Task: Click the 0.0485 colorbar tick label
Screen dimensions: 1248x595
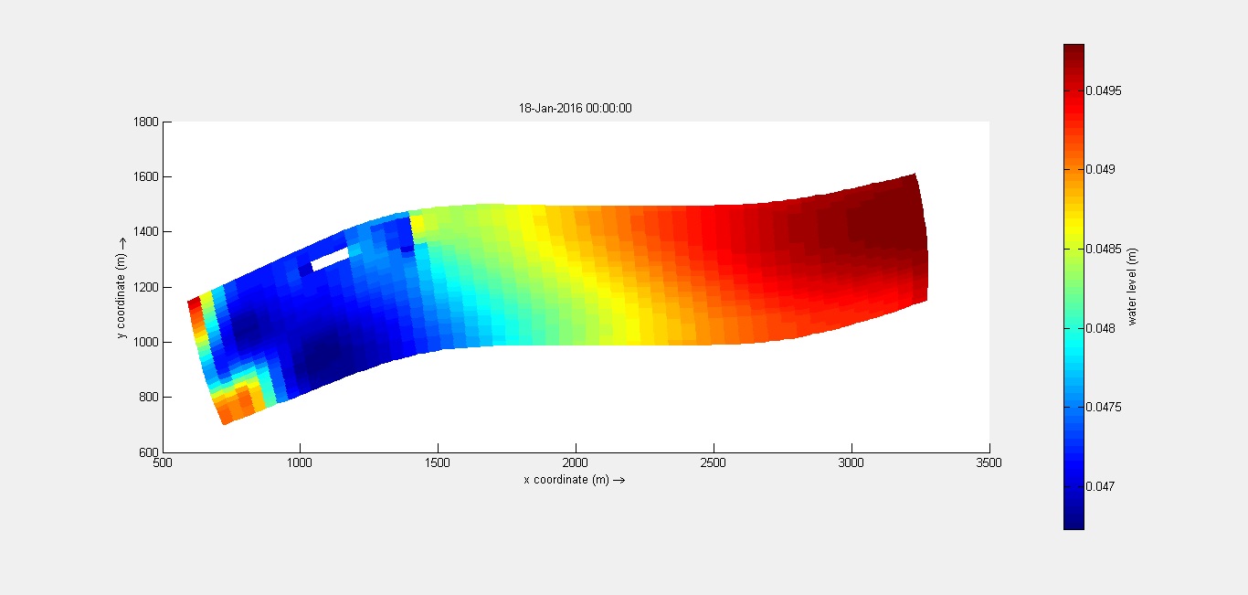Action: 1105,249
